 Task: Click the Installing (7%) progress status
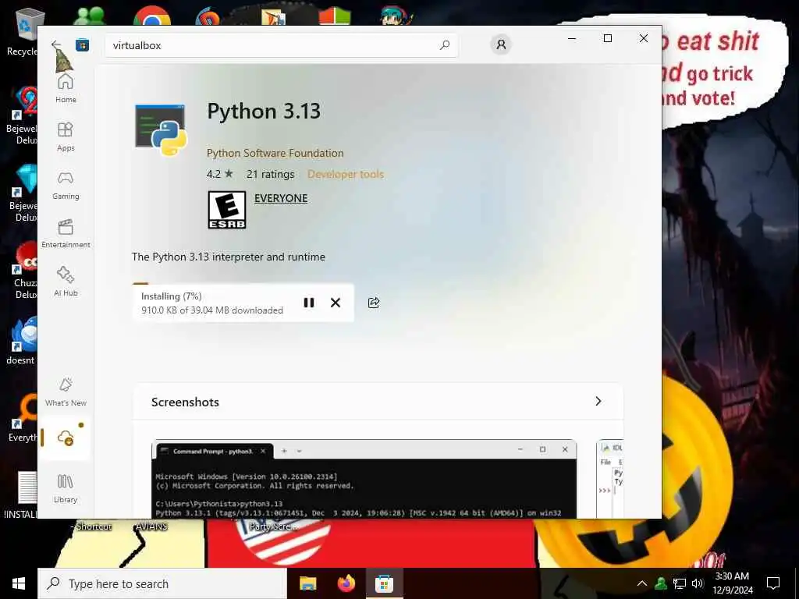click(x=171, y=296)
